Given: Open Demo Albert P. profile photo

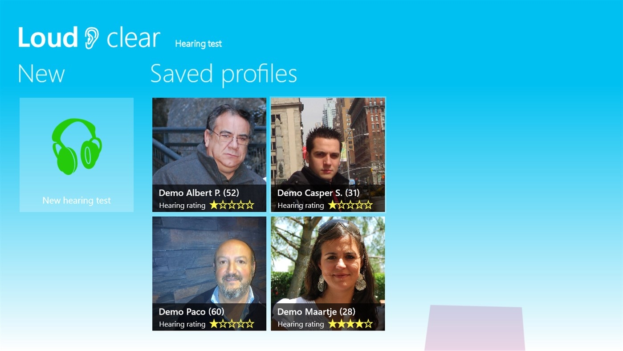Looking at the screenshot, I should (209, 141).
